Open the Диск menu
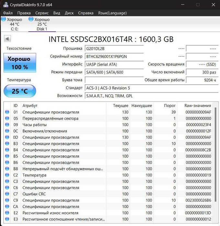220x226 pixels. pos(69,13)
